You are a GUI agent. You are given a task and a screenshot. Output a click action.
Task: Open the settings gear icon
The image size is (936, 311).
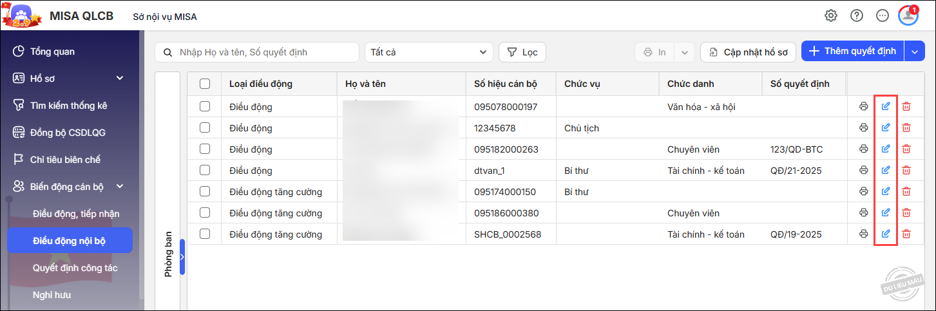[831, 16]
